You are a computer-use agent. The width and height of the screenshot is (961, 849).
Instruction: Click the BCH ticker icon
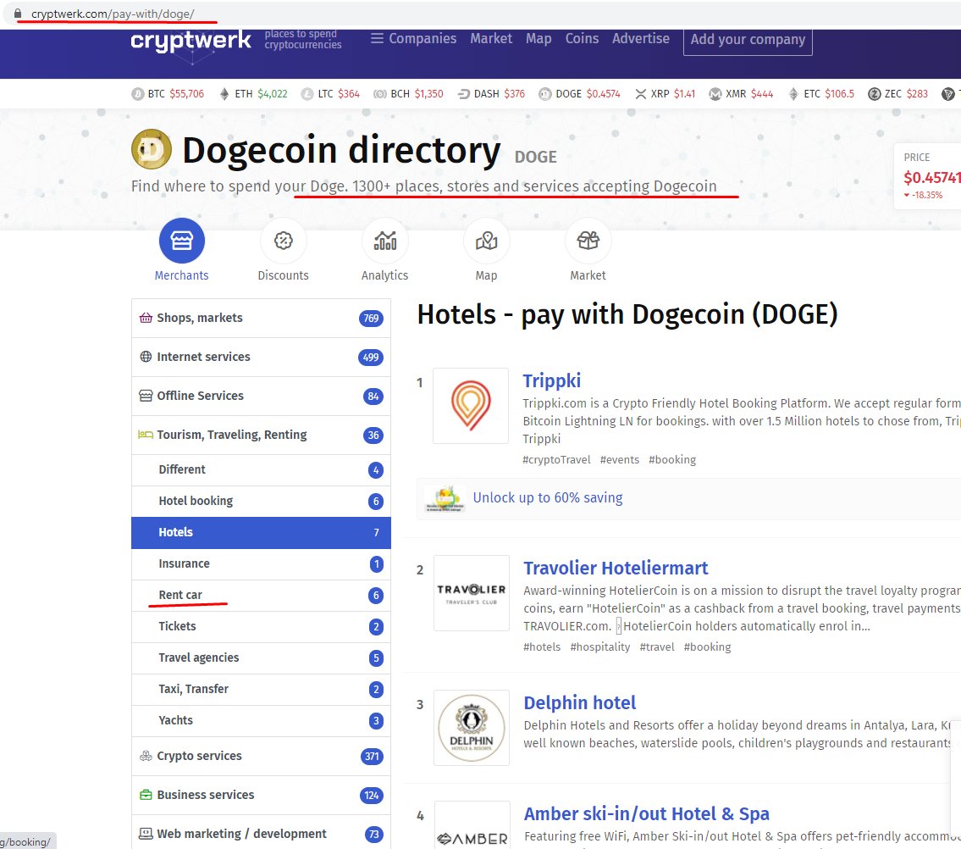pos(380,94)
